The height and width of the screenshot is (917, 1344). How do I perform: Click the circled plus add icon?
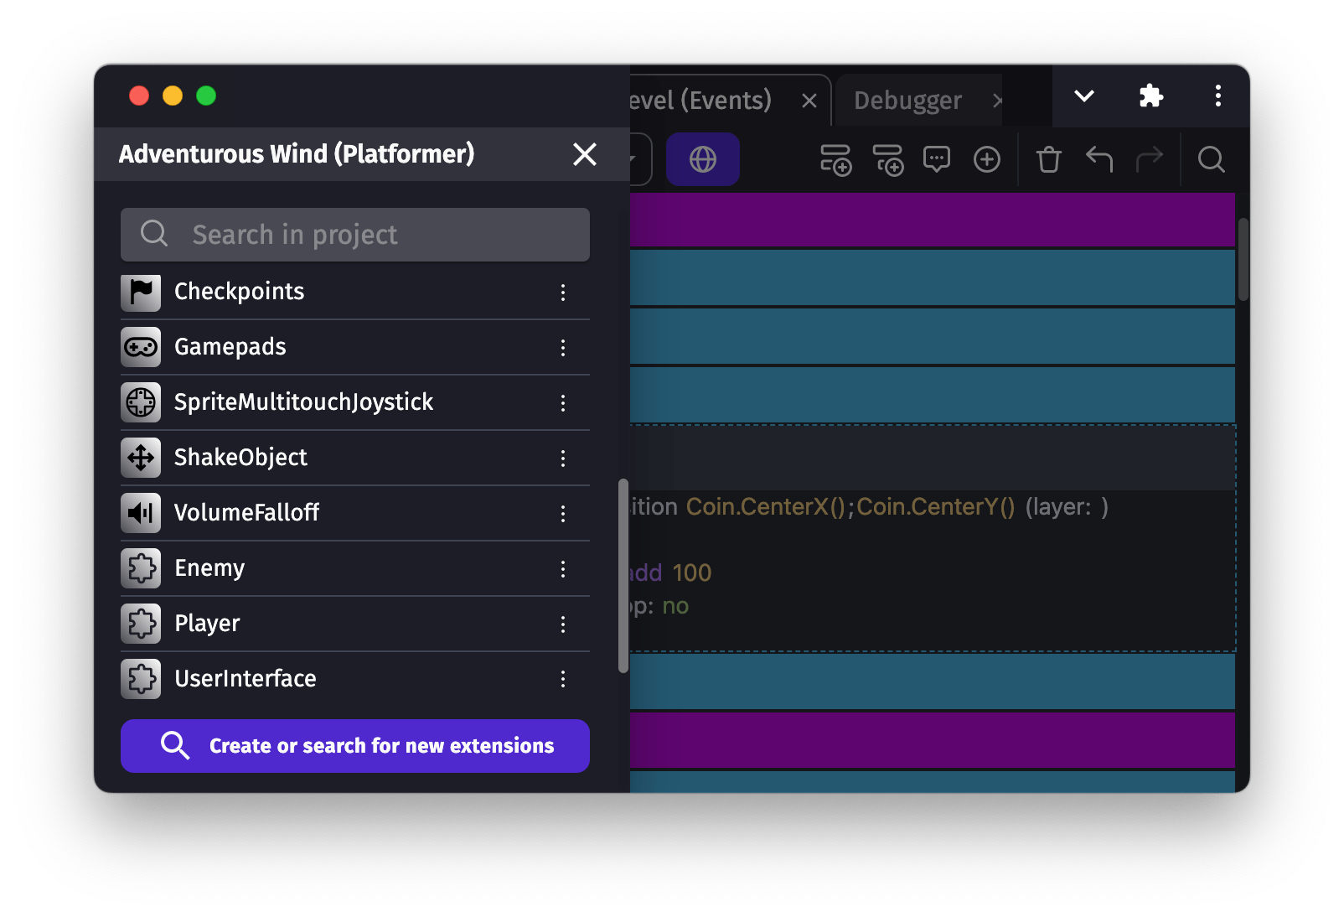click(986, 159)
